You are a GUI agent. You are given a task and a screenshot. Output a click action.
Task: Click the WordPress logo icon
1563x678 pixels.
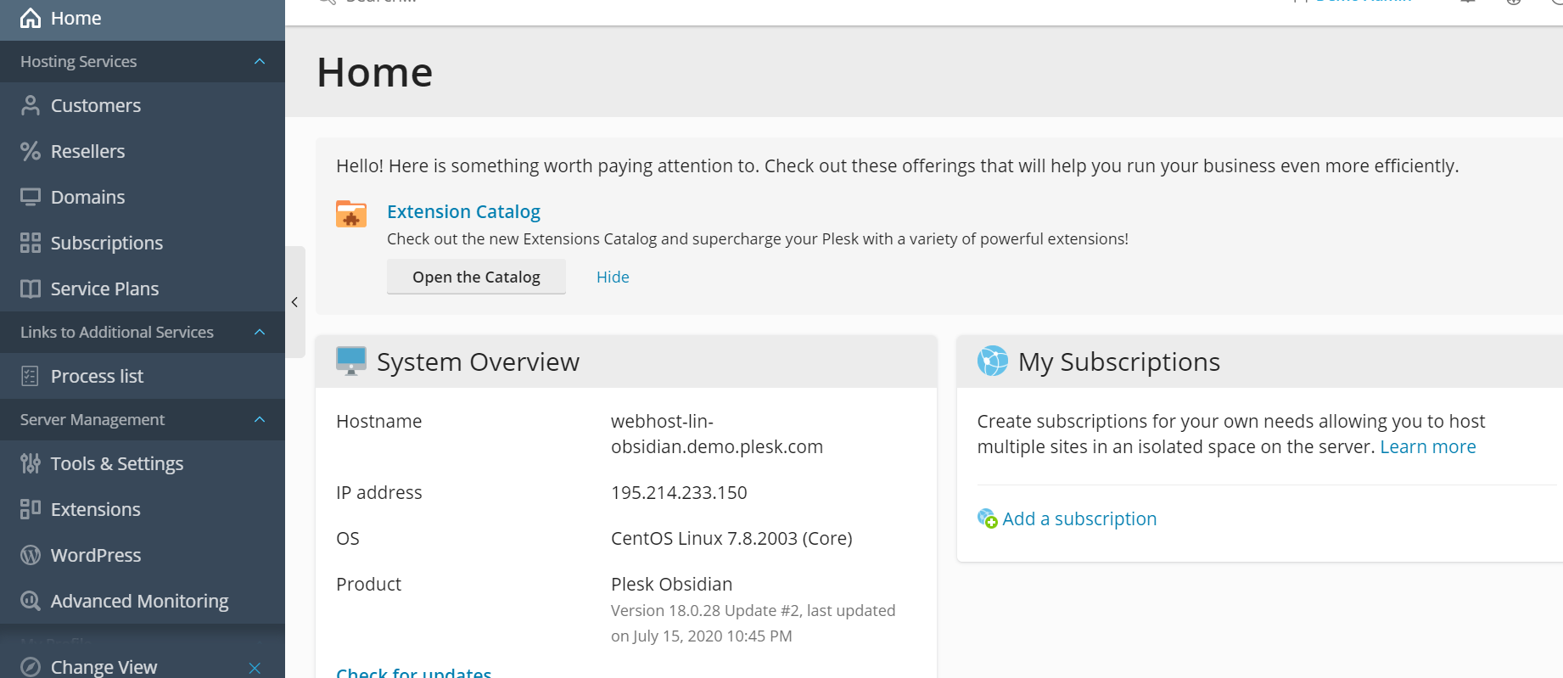tap(31, 555)
